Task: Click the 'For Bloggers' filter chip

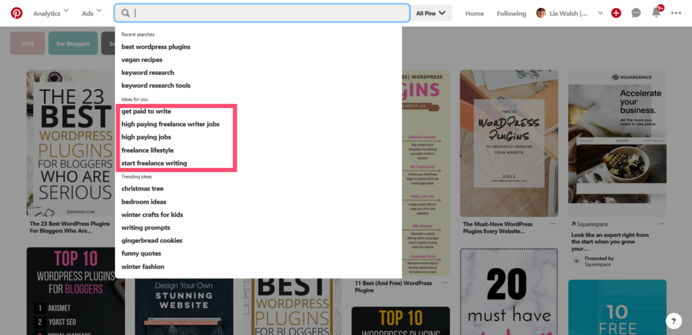Action: click(73, 43)
